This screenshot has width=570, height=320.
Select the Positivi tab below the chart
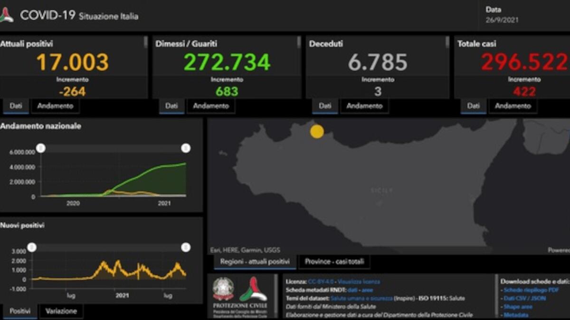[x=20, y=311]
